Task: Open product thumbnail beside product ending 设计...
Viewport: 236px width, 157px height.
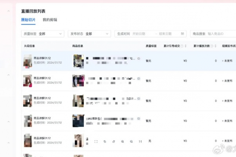Action: pos(78,101)
